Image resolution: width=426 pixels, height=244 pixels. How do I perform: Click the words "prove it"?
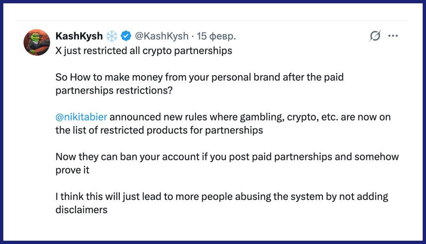(x=72, y=170)
